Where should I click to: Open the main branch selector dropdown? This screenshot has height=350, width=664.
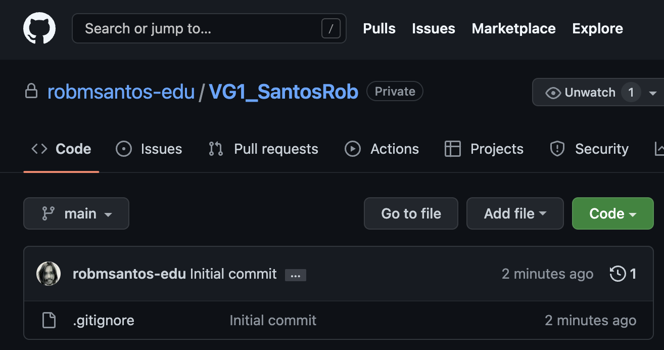pyautogui.click(x=76, y=213)
